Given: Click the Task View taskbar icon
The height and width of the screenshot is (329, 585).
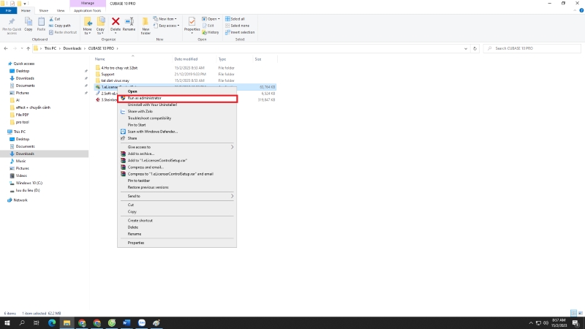Looking at the screenshot, I should [x=36, y=323].
